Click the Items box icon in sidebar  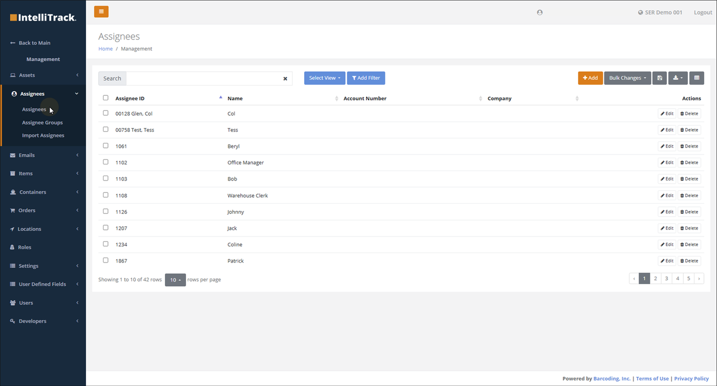click(13, 174)
